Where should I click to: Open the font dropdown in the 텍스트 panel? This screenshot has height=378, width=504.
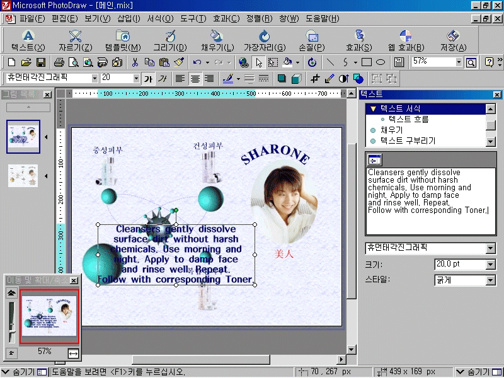click(x=491, y=248)
